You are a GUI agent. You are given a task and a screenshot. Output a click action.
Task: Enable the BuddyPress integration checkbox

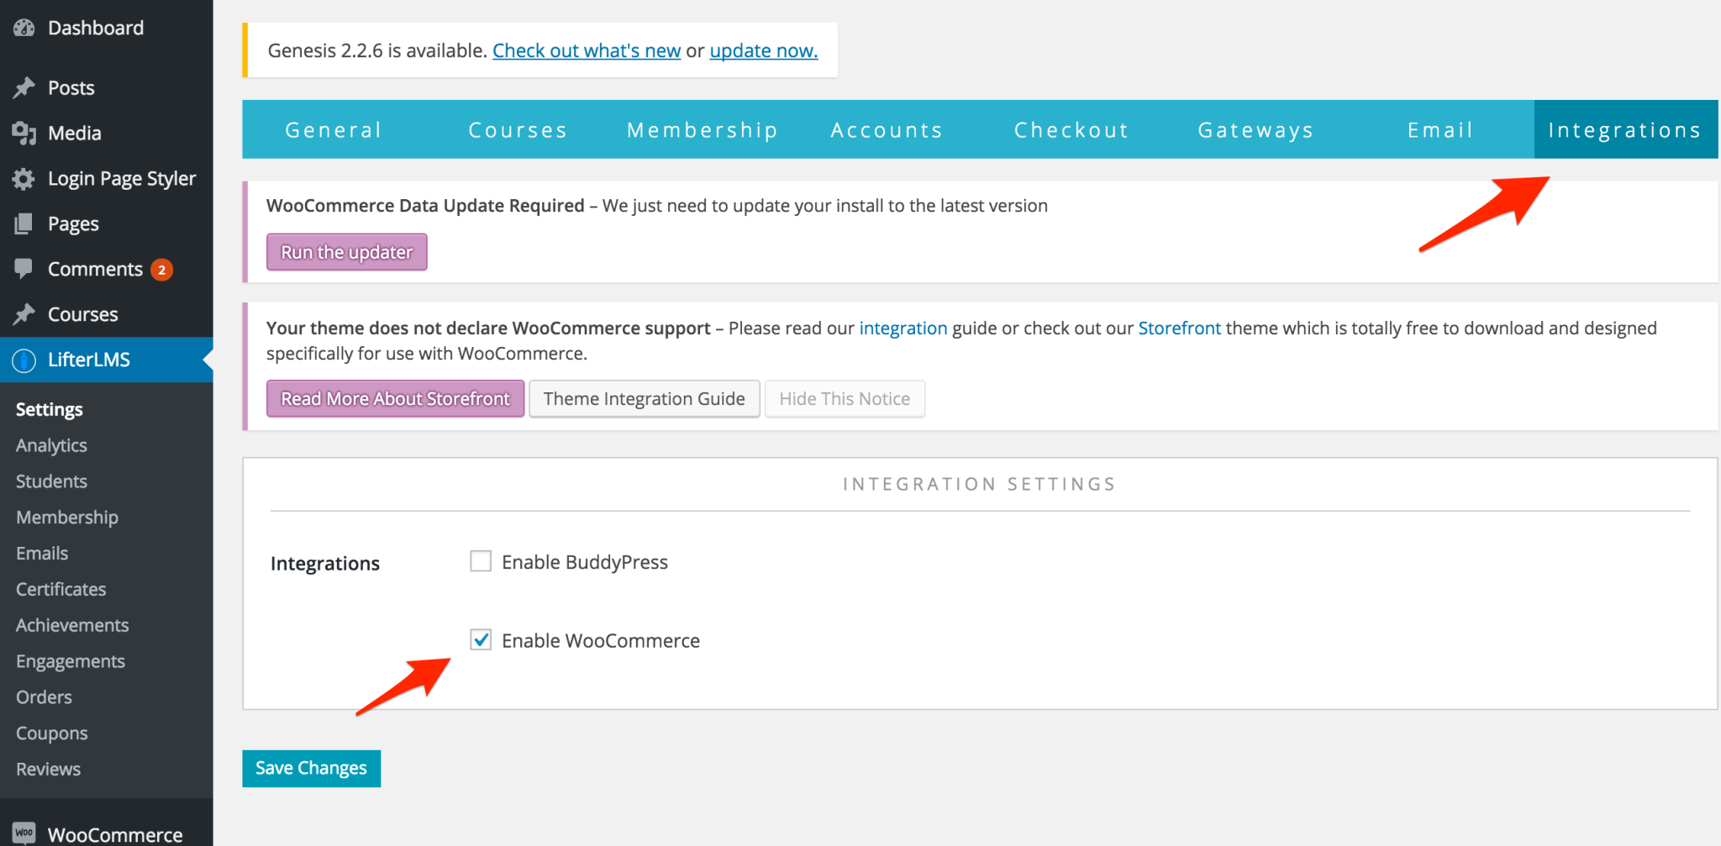[x=481, y=561]
